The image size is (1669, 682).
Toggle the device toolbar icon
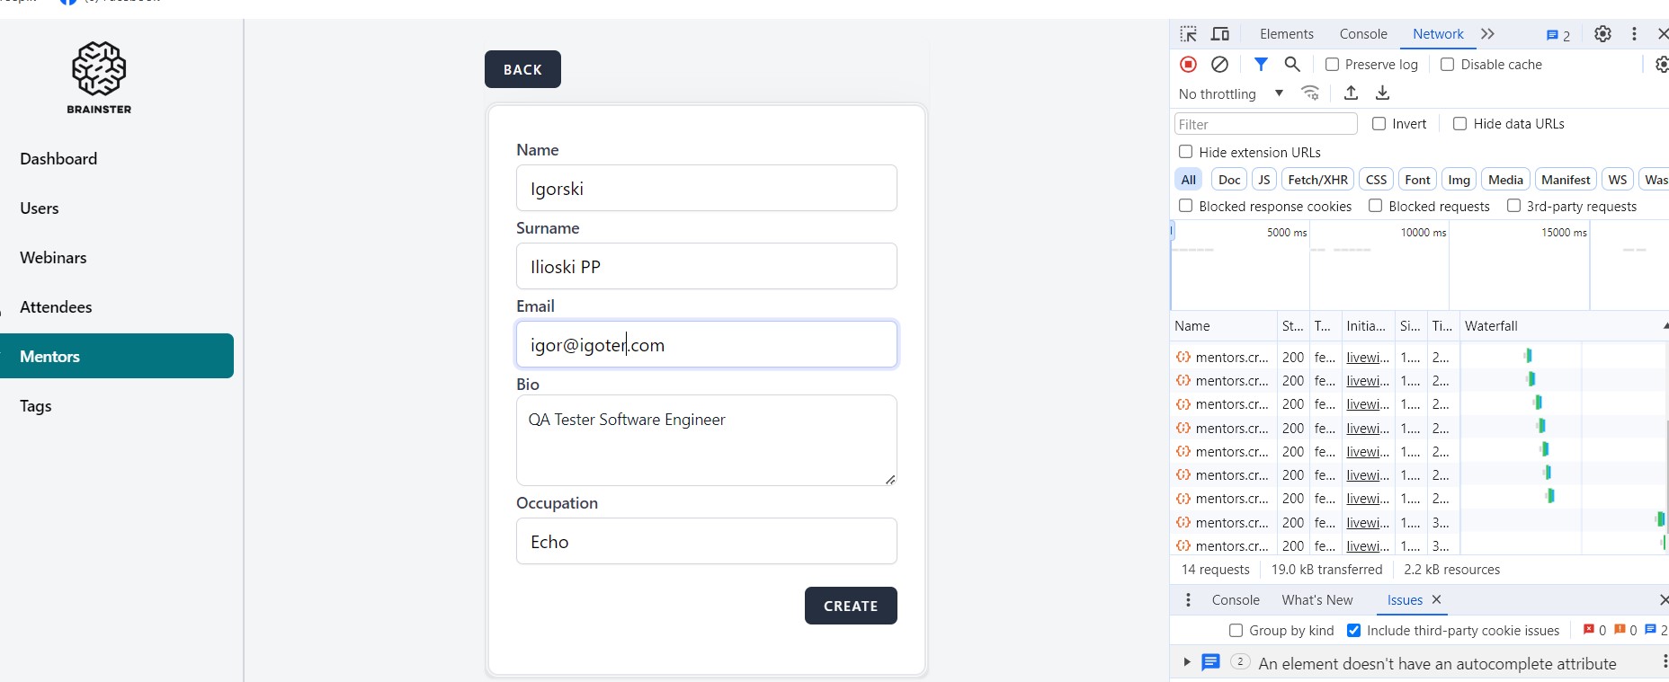click(x=1220, y=34)
